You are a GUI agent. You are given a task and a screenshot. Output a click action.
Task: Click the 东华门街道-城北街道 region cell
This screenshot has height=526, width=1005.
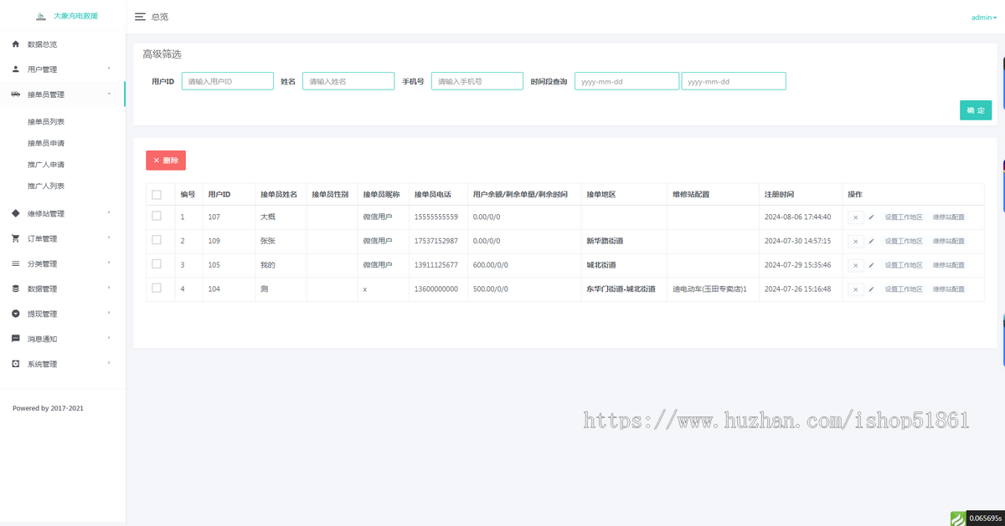click(x=621, y=289)
